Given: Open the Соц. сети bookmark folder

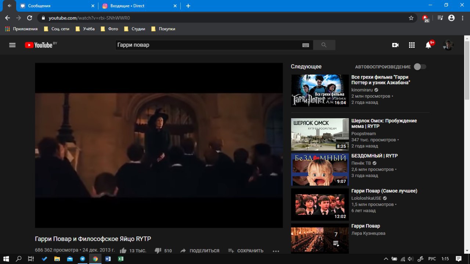Looking at the screenshot, I should coord(57,29).
